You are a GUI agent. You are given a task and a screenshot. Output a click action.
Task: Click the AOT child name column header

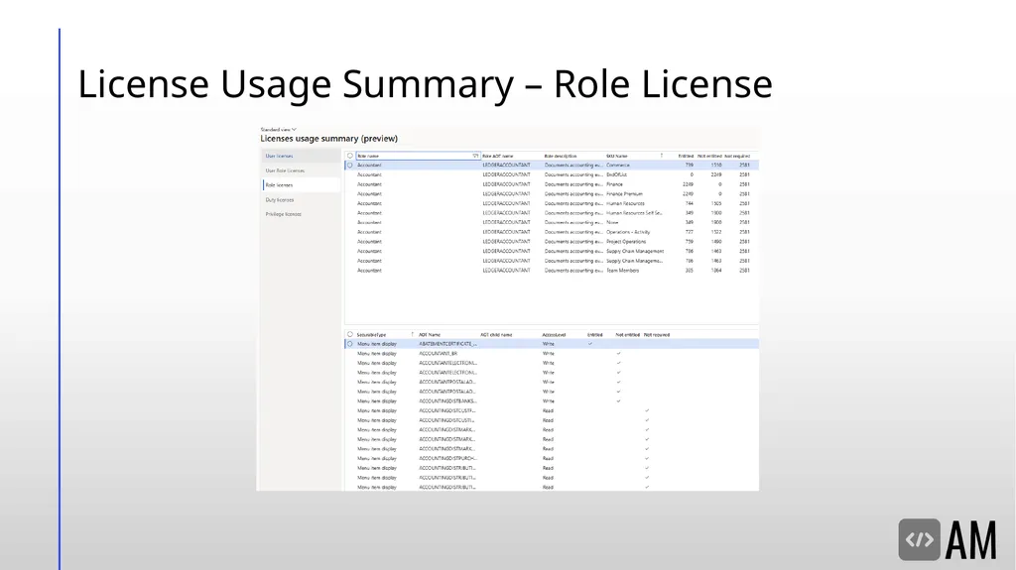coord(496,335)
